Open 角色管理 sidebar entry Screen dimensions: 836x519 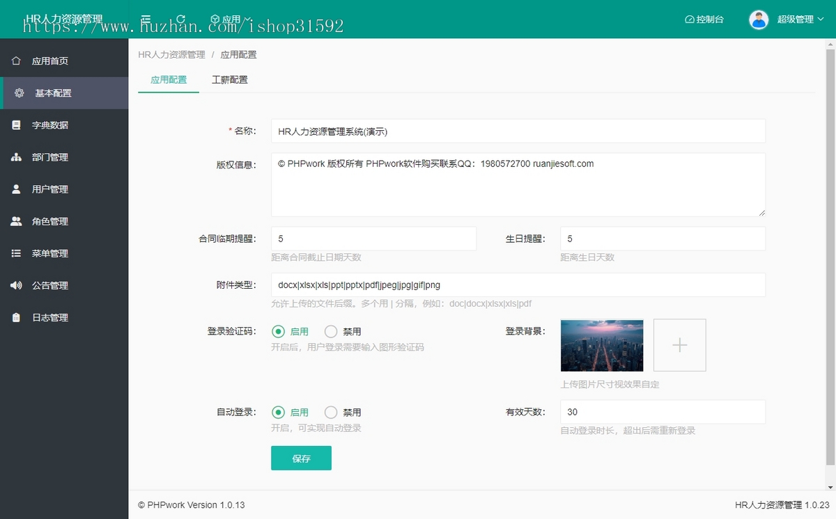(49, 221)
